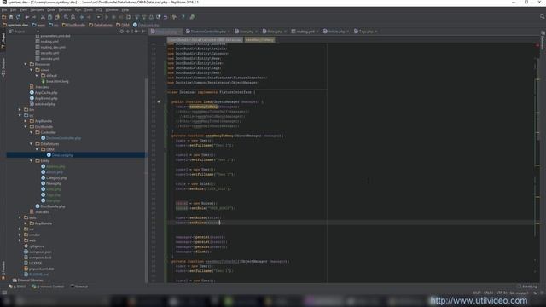Collapse the src folder
The width and height of the screenshot is (546, 307).
pos(20,115)
